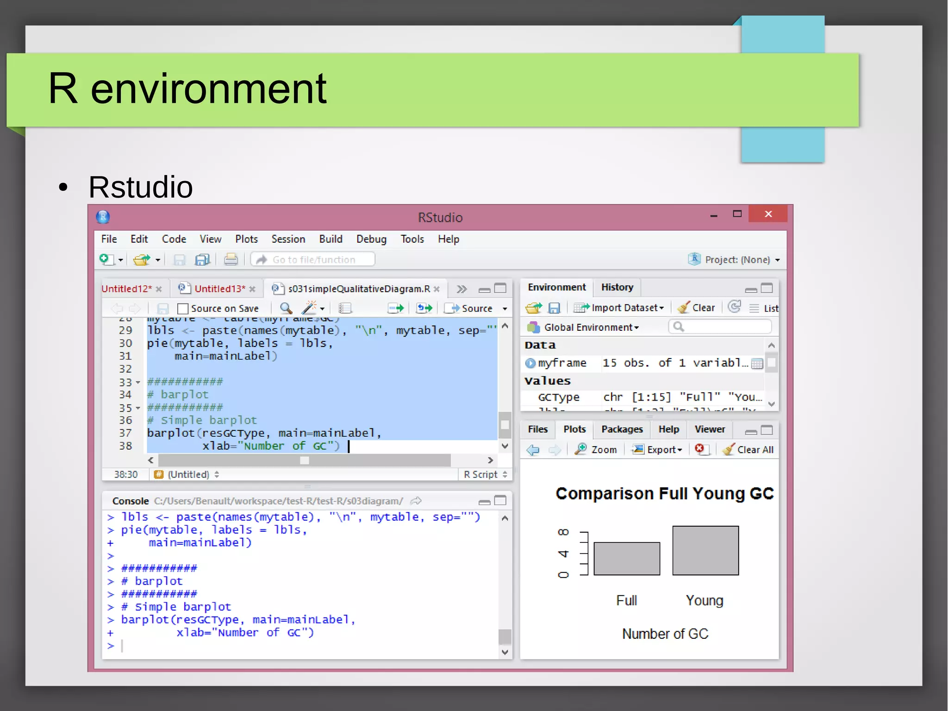Toggle Source on Save checkbox
This screenshot has width=948, height=711.
(x=183, y=308)
